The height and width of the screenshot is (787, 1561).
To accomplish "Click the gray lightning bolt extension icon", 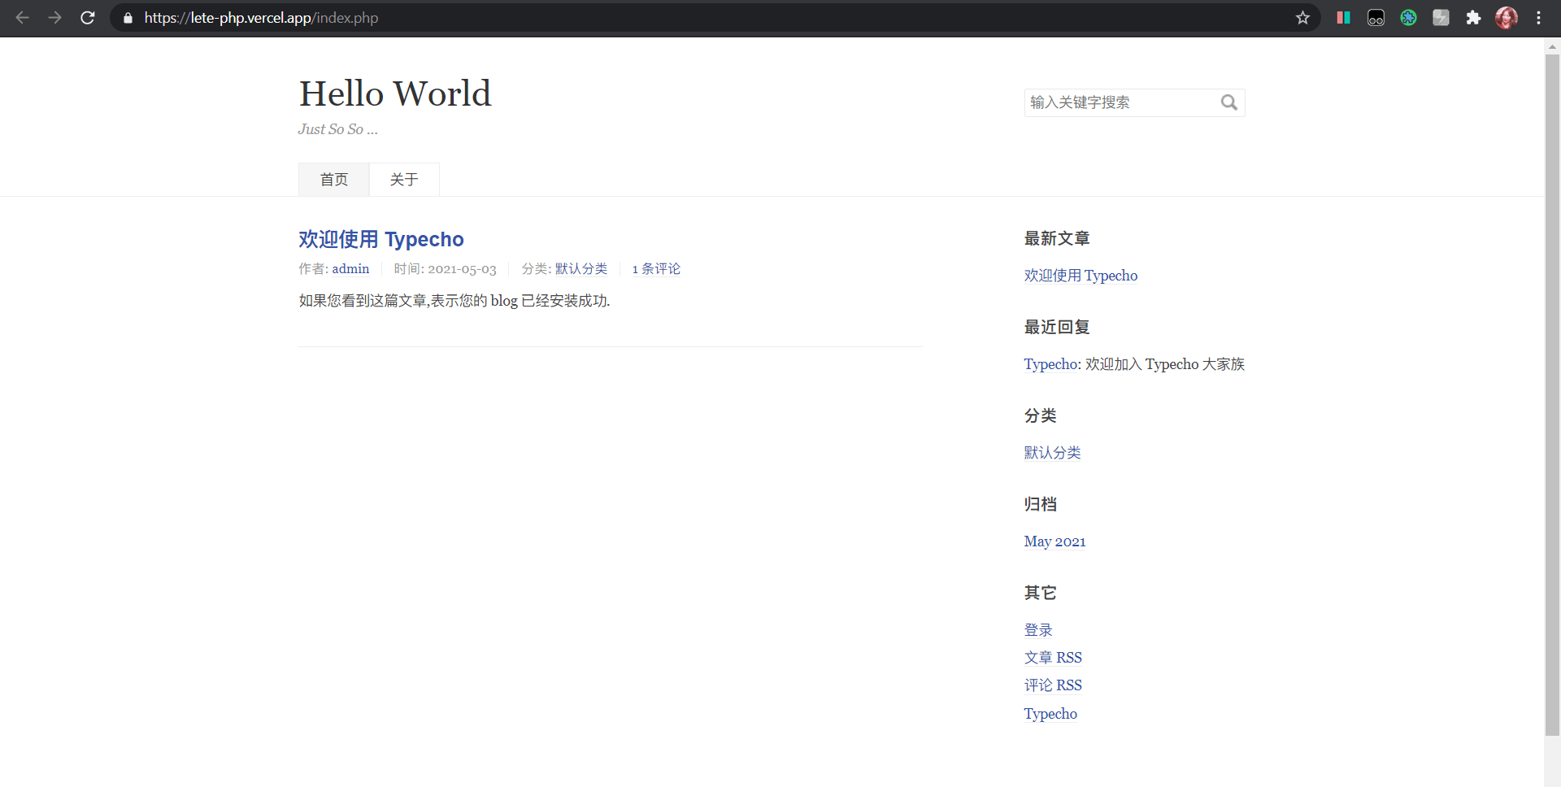I will pos(1441,18).
